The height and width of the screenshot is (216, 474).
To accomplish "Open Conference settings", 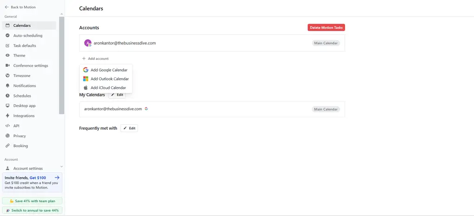I will pos(29,65).
